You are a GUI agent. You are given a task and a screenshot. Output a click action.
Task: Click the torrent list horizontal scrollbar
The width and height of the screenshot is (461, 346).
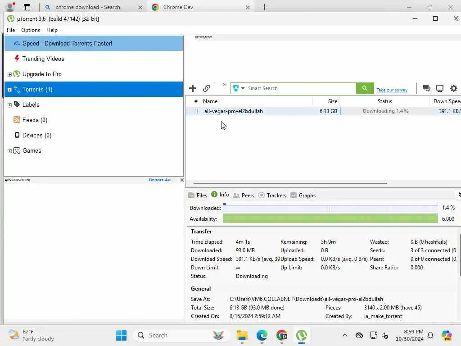290,183
